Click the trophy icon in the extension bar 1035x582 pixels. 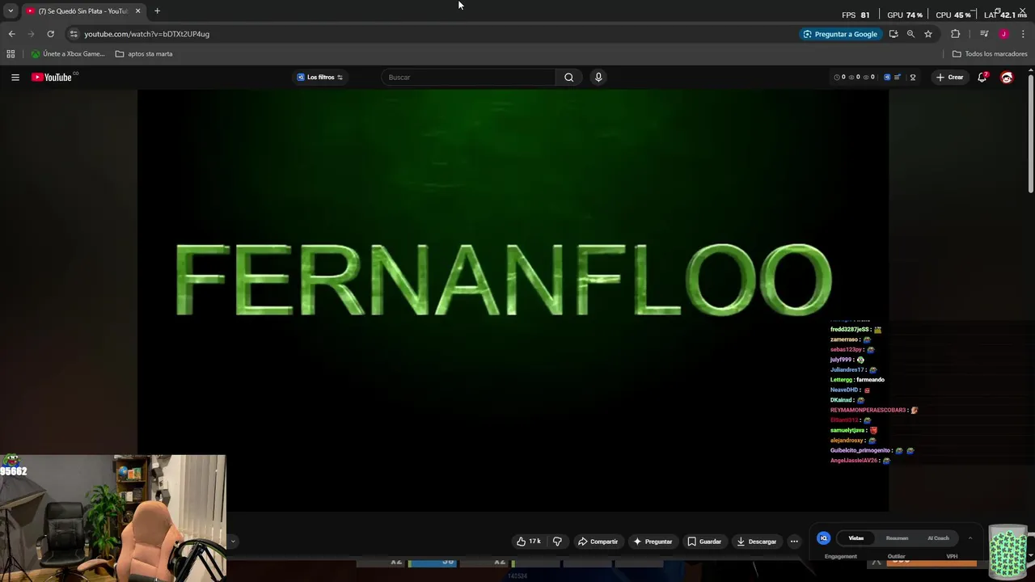[x=913, y=78]
